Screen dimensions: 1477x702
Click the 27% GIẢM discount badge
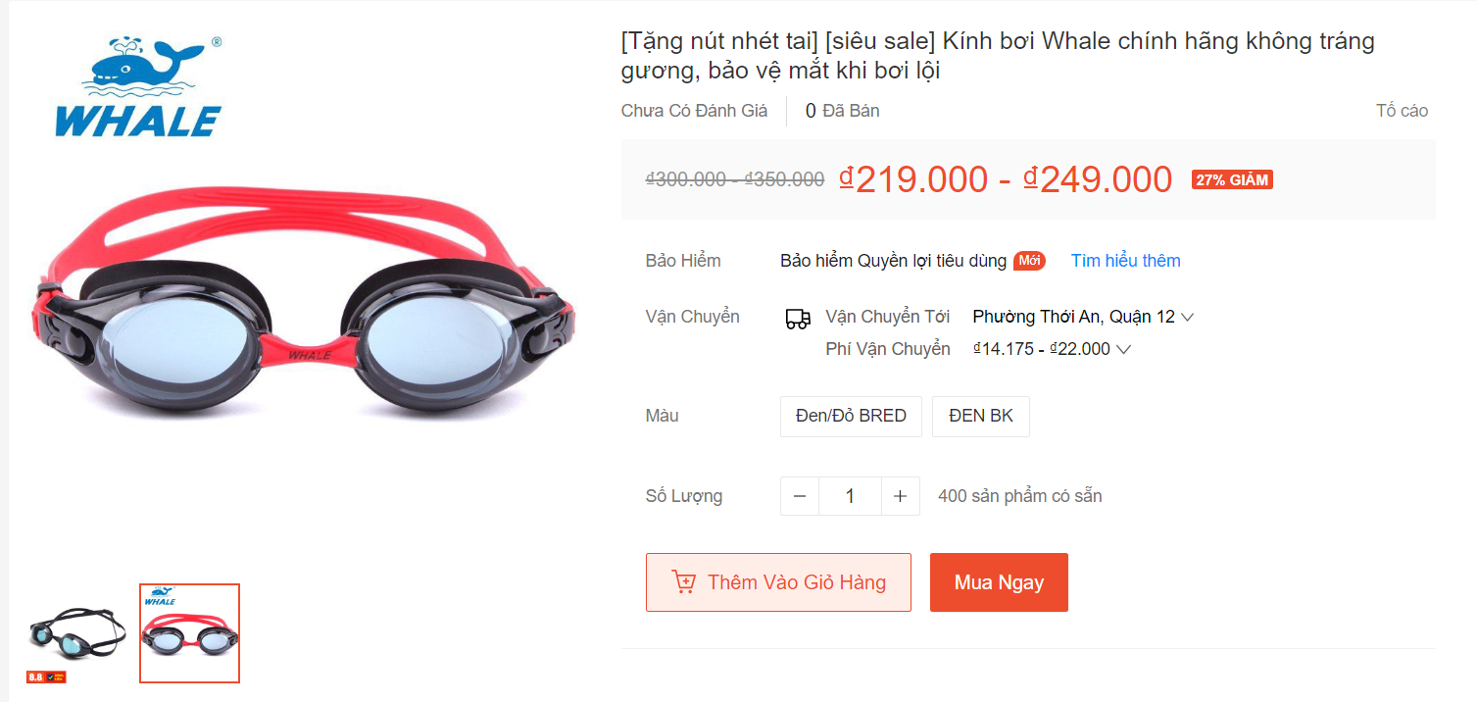[x=1232, y=180]
